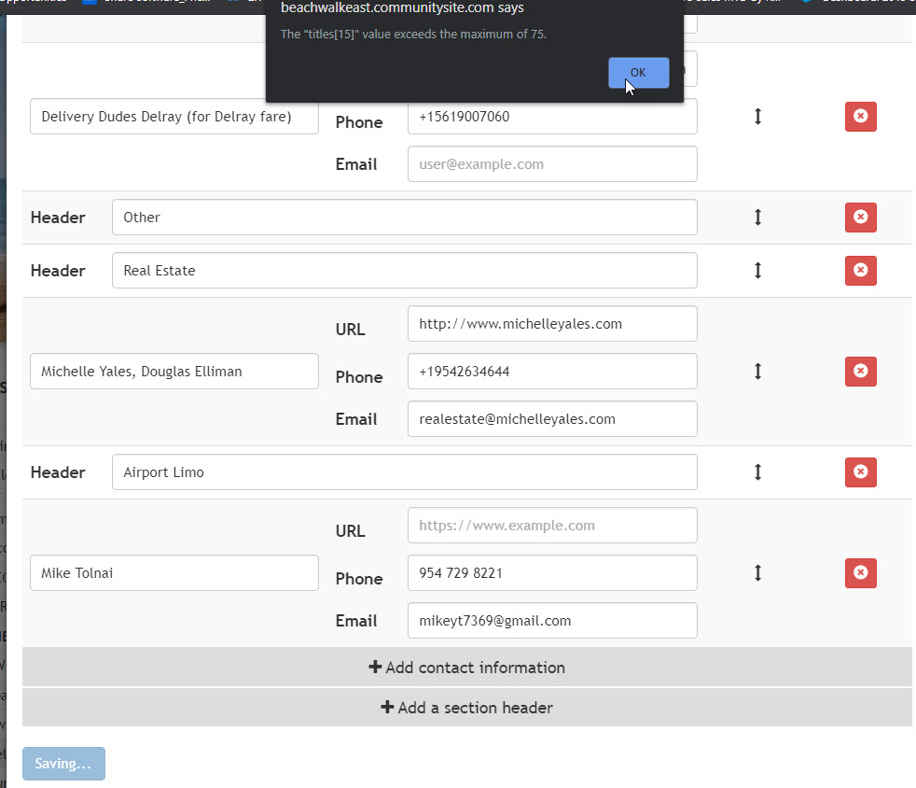Edit the michelleyales.com URL field
The image size is (916, 788).
(x=552, y=324)
